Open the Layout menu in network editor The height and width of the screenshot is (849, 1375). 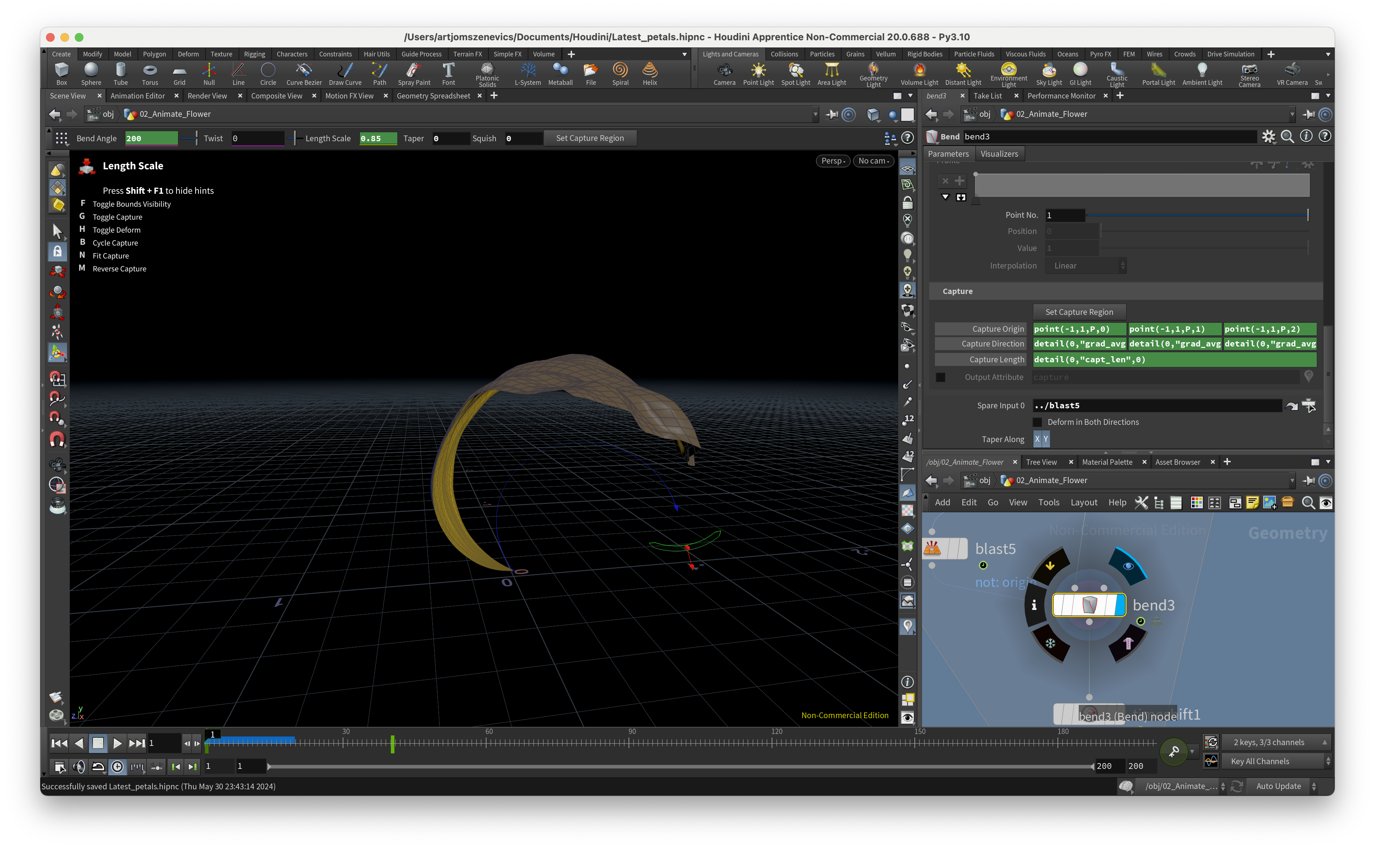1083,502
